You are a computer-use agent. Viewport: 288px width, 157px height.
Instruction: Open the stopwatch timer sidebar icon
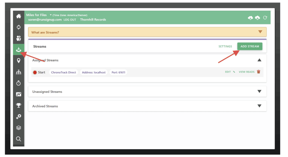point(19,83)
